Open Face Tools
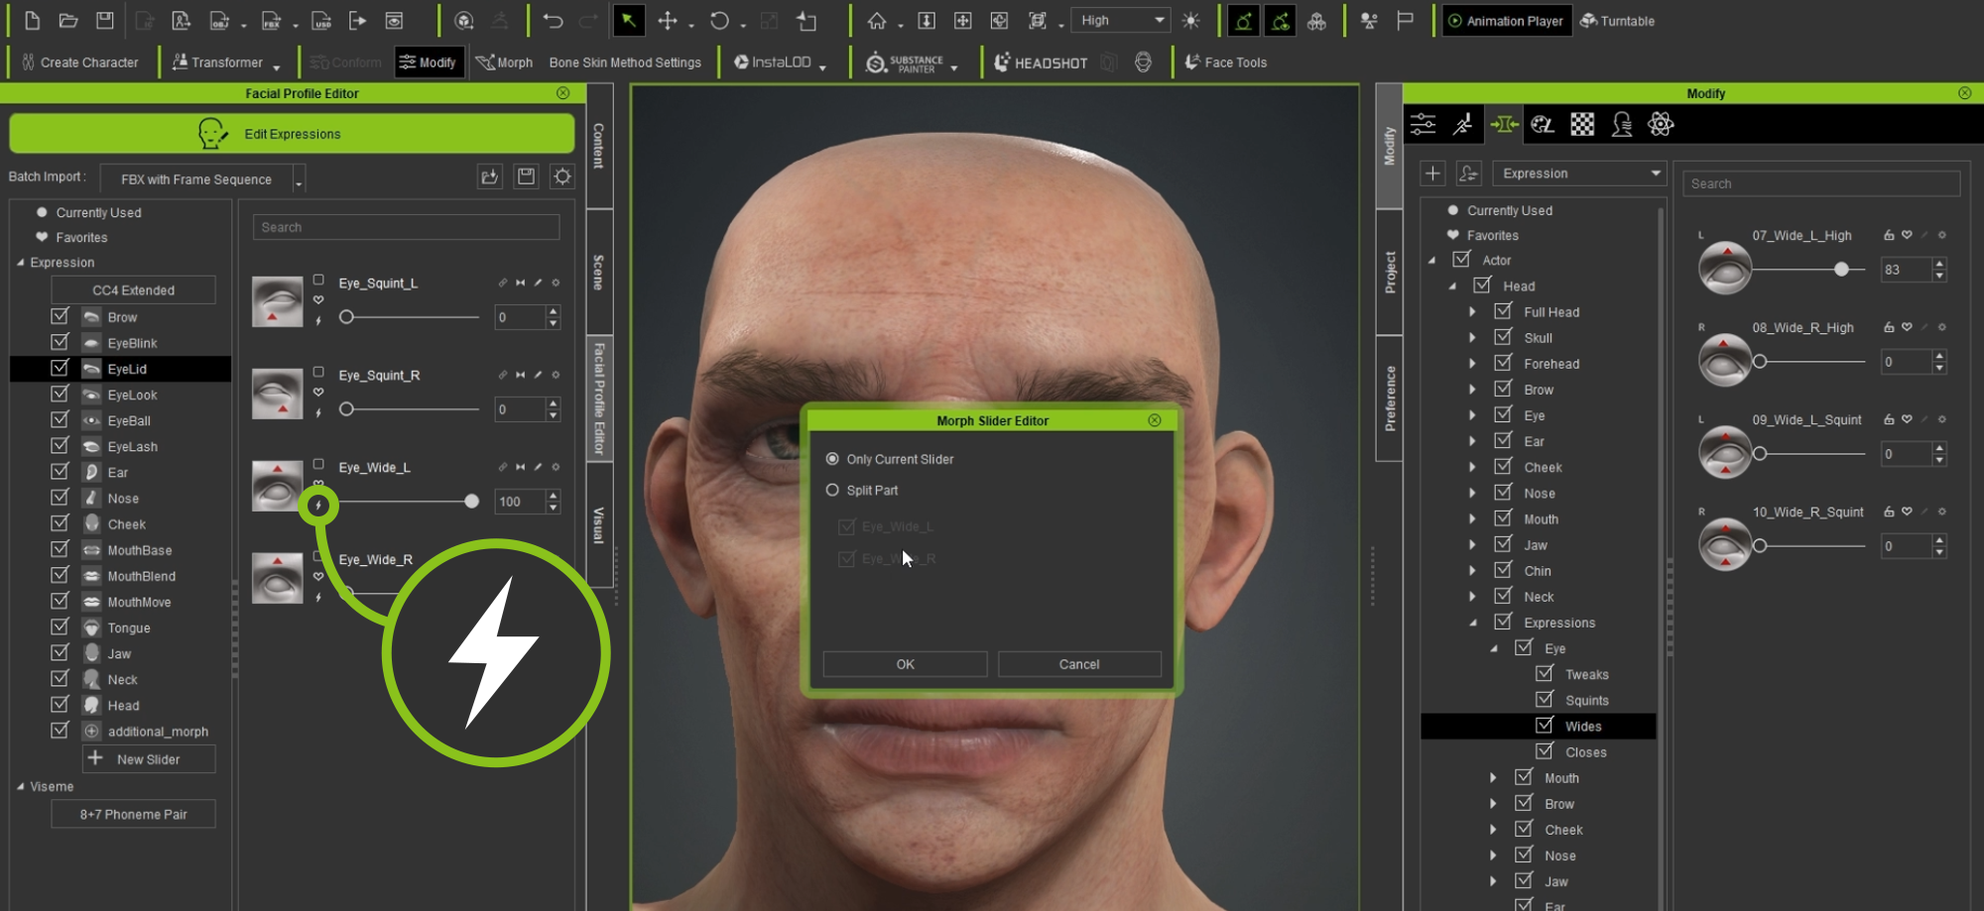Screen dimensions: 1984x911 [x=1226, y=61]
